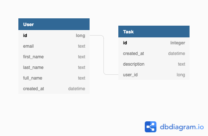Image resolution: width=208 pixels, height=136 pixels.
Task: Open the dbdiagram.io text link
Action: [x=182, y=127]
